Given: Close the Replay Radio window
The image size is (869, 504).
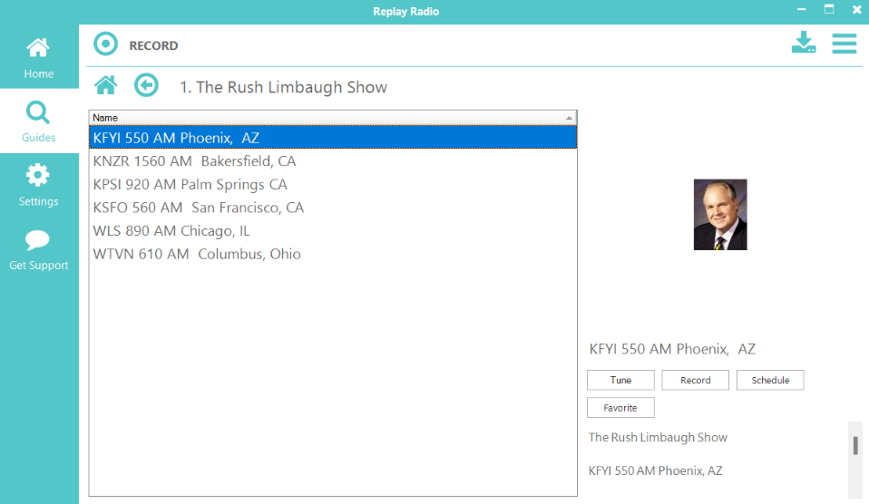Looking at the screenshot, I should point(857,9).
